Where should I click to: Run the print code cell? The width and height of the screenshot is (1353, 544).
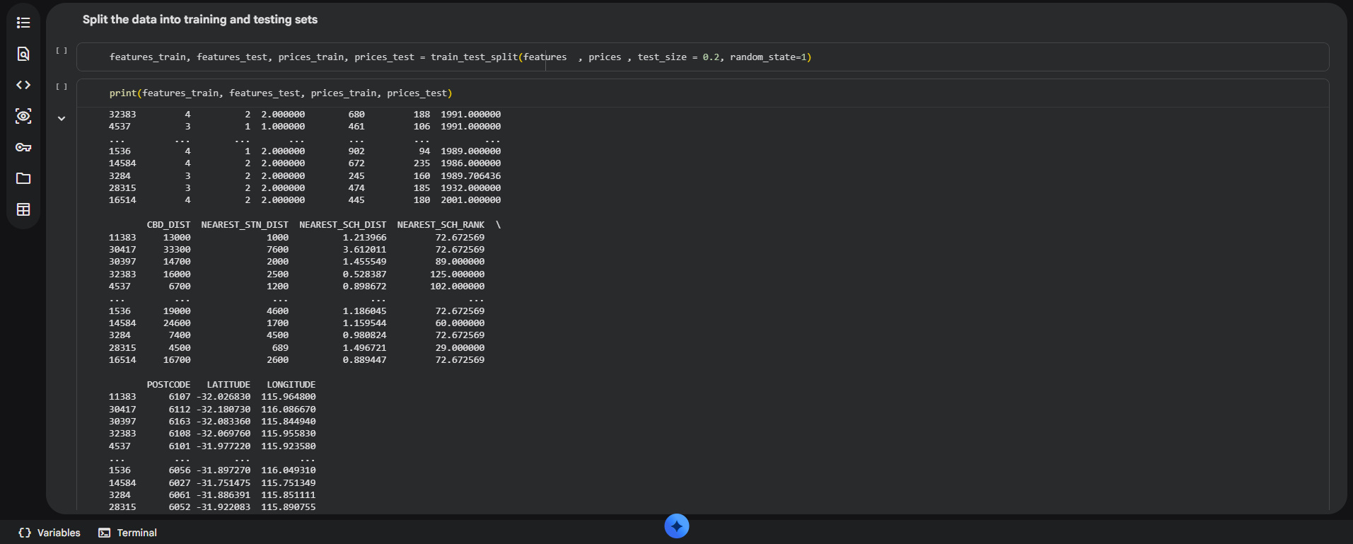click(62, 87)
